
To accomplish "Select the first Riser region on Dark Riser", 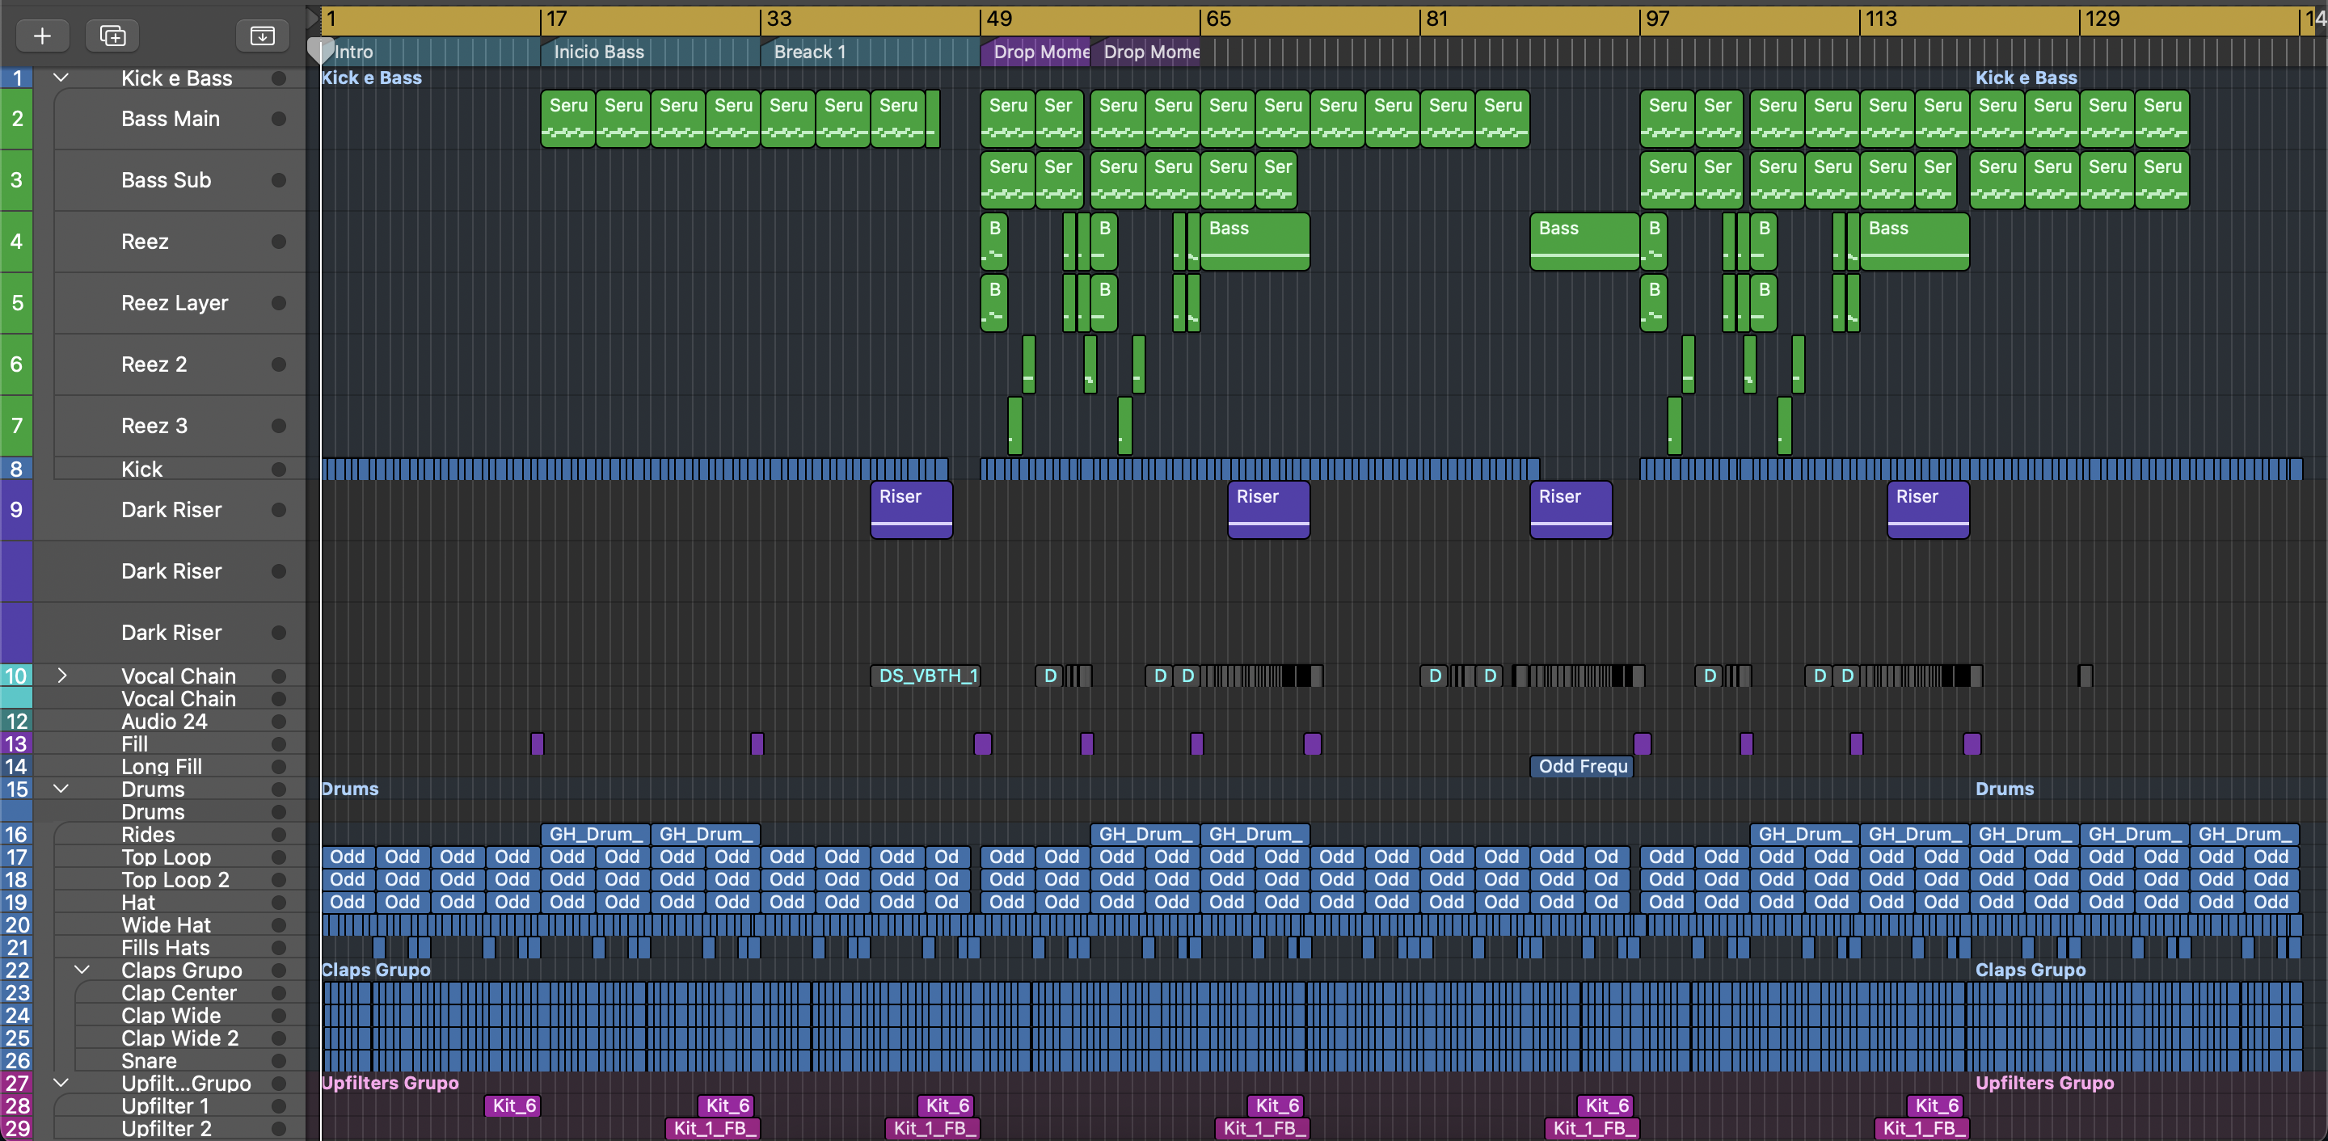I will [910, 510].
